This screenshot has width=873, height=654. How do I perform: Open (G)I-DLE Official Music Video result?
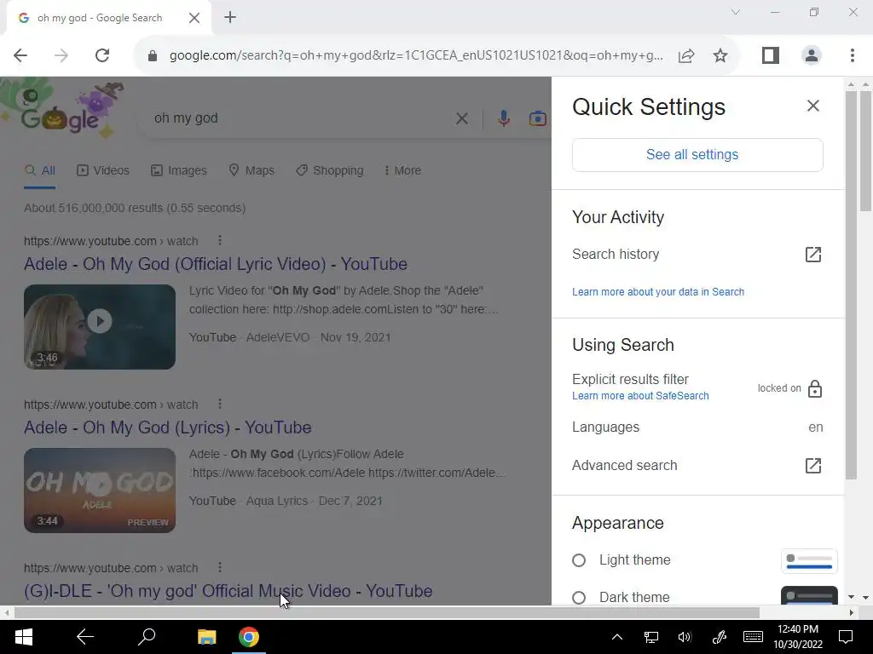228,591
